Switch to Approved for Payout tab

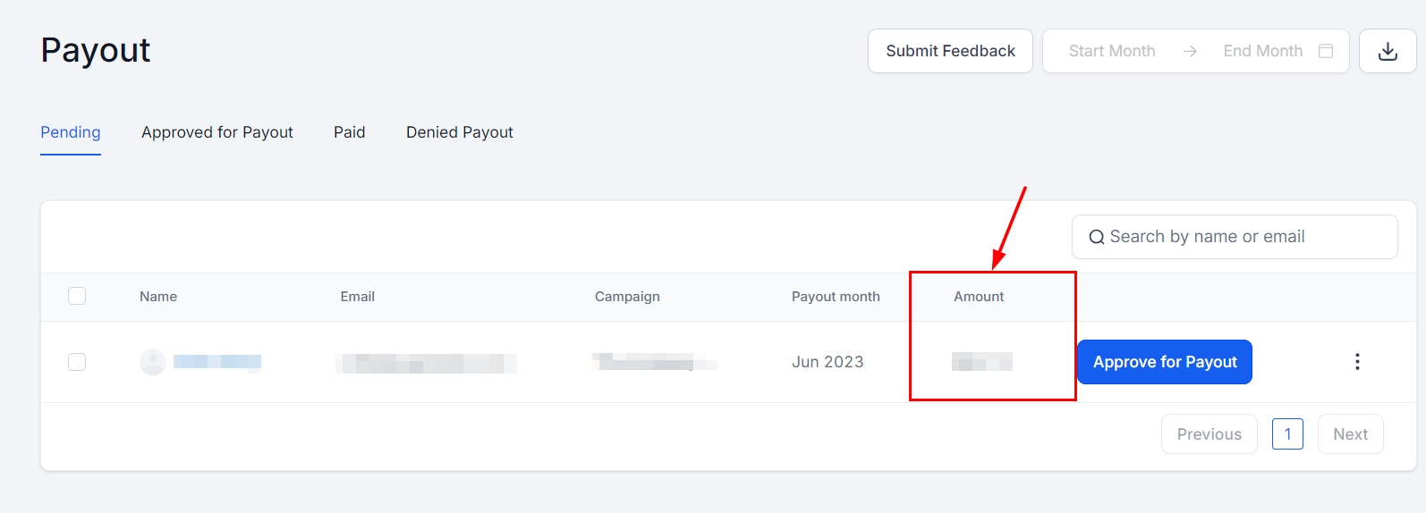[x=217, y=132]
